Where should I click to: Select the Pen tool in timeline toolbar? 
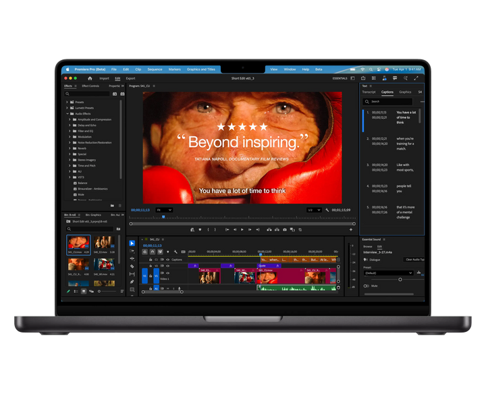coord(132,282)
